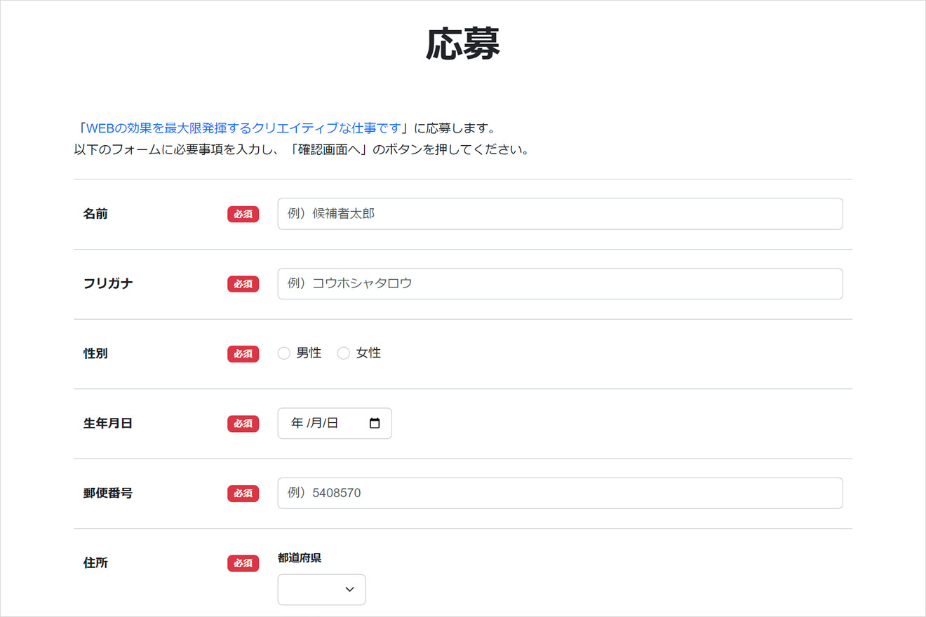Viewport: 926px width, 617px height.
Task: Click the フリガナ field label
Action: click(108, 284)
